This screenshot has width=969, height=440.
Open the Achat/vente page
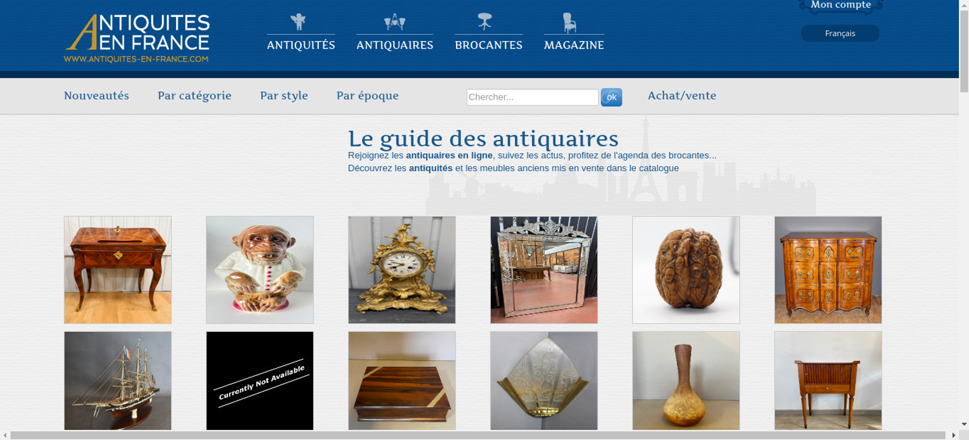(682, 95)
